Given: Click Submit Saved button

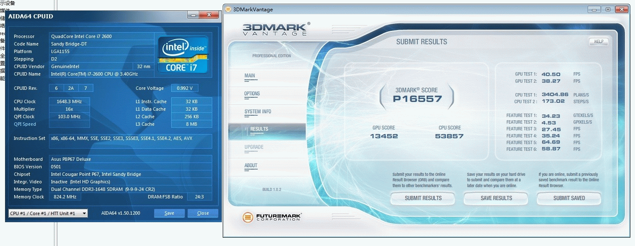Looking at the screenshot, I should pyautogui.click(x=569, y=198).
